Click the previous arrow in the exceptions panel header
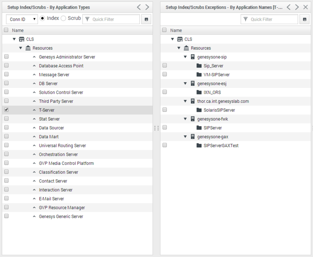Screen dimensions: 313x257 [x=289, y=7]
